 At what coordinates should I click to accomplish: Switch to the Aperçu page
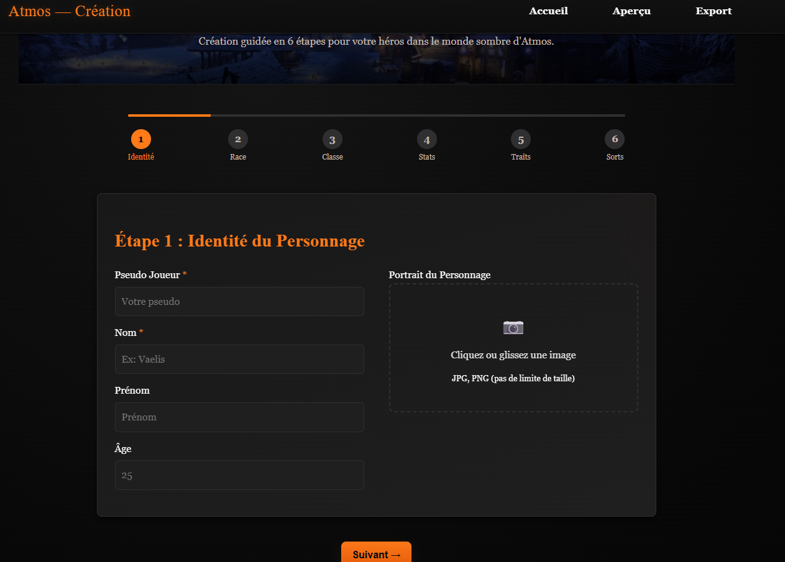click(631, 11)
